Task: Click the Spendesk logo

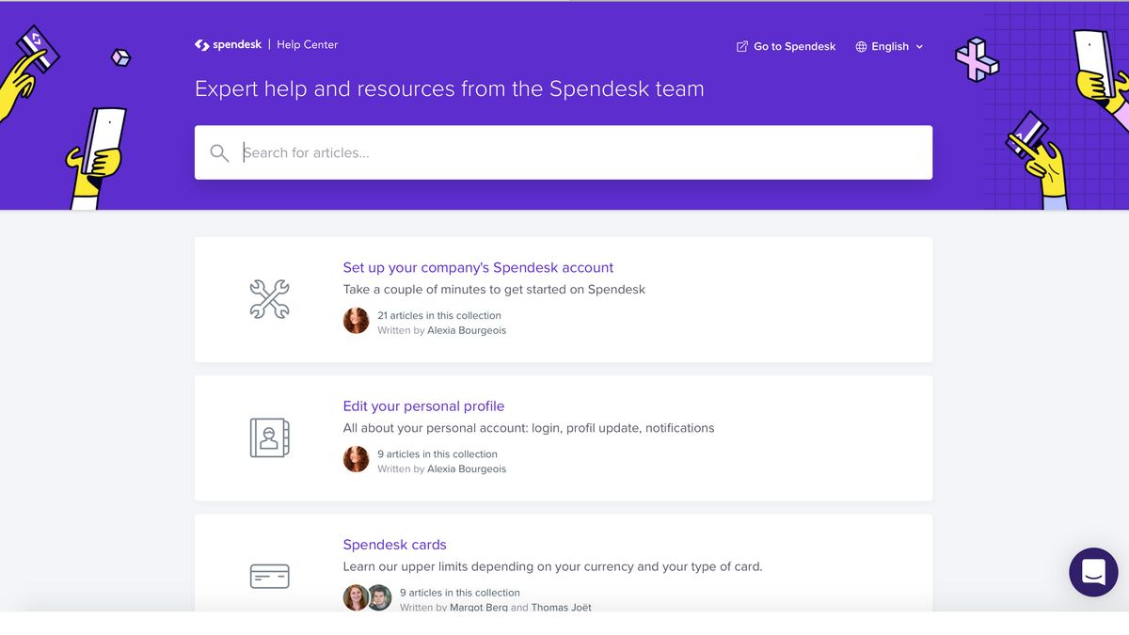Action: pyautogui.click(x=228, y=43)
